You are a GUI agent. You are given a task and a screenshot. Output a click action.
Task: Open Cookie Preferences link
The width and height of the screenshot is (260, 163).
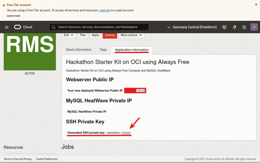pos(47,159)
